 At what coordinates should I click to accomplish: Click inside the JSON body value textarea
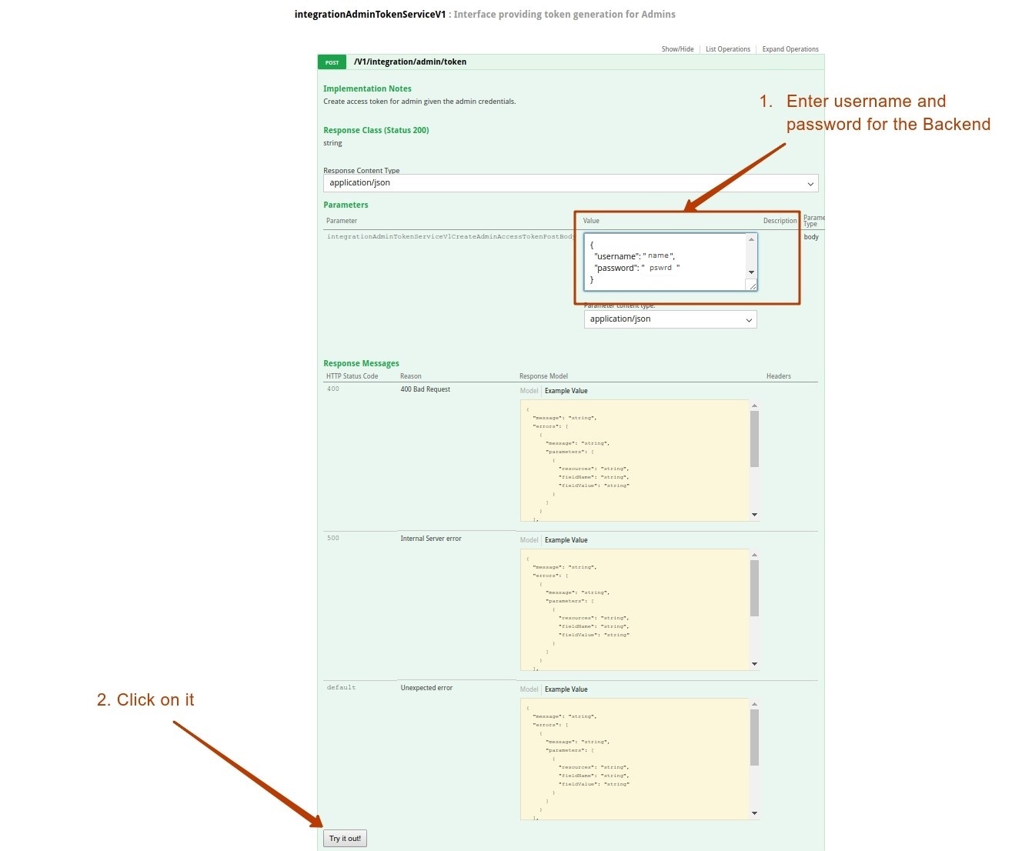[x=664, y=262]
